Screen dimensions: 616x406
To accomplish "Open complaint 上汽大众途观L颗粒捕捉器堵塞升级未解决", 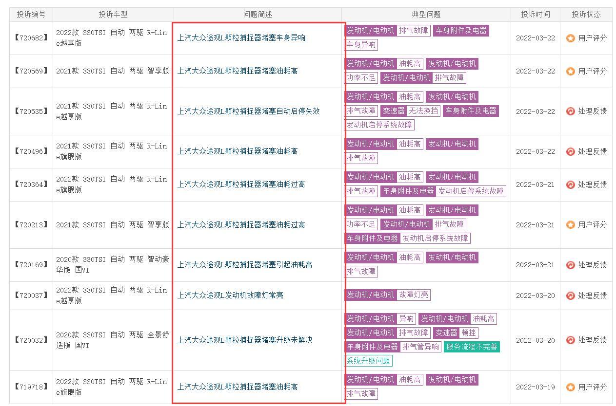I will tap(245, 340).
